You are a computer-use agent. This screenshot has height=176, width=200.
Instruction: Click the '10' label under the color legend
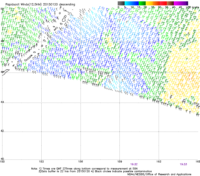point(132,7)
